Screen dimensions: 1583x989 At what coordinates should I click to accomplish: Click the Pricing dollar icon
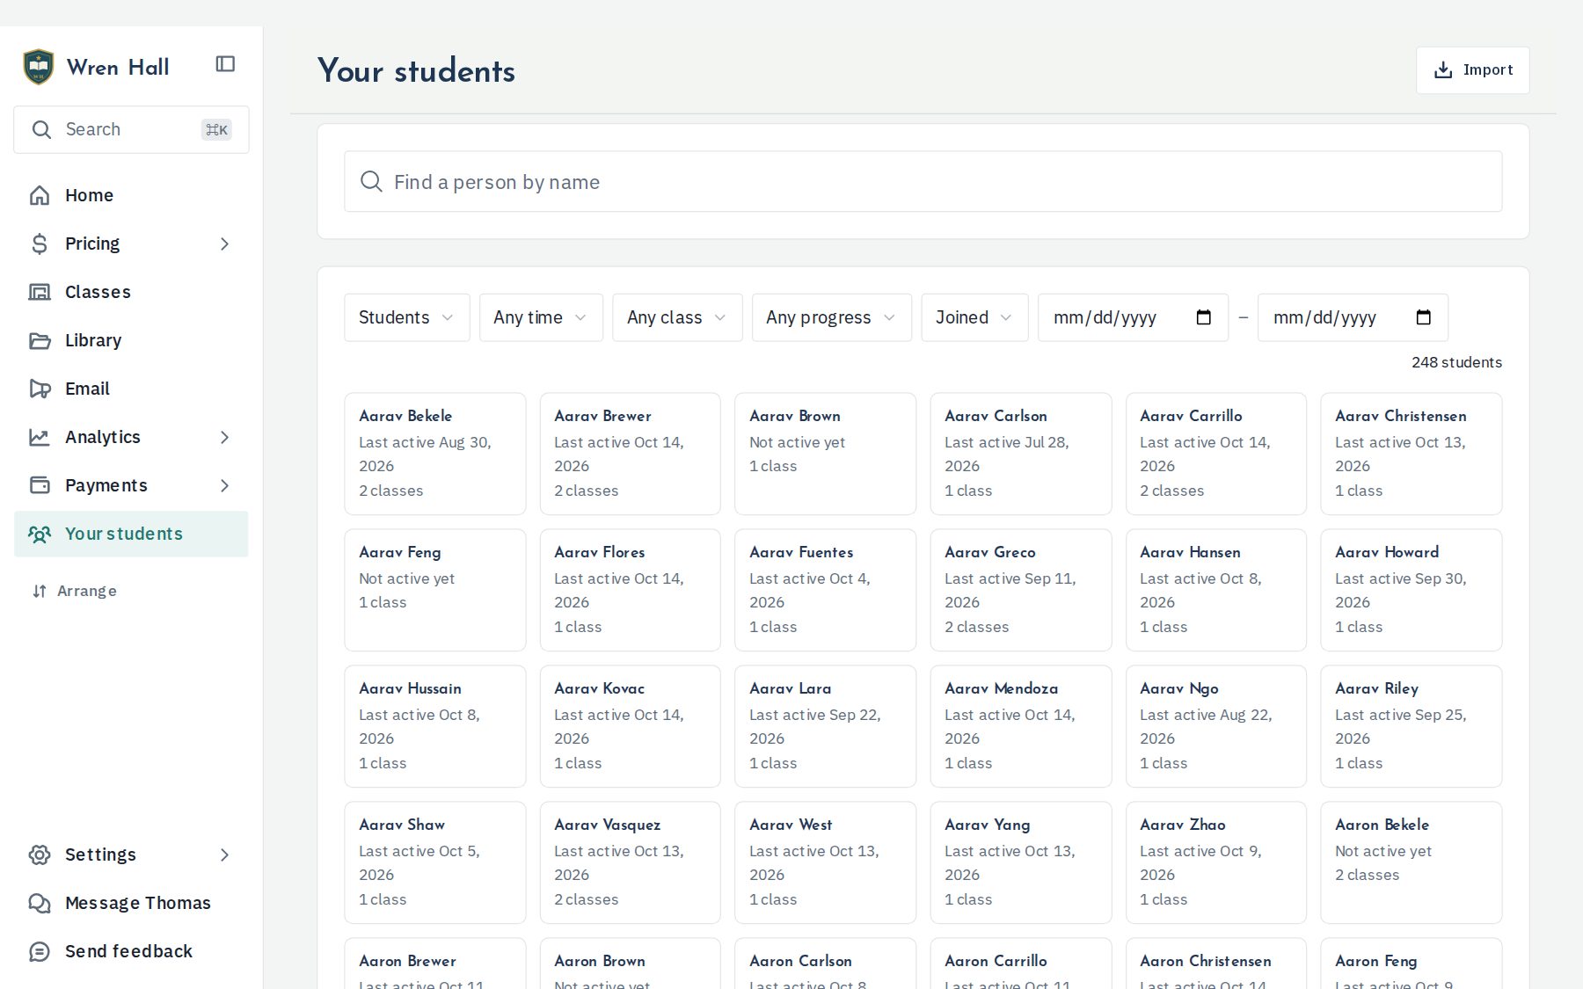[x=40, y=244]
